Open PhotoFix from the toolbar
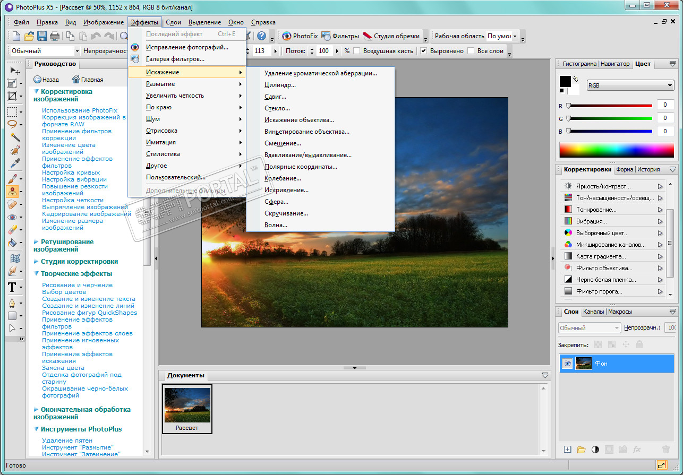This screenshot has width=683, height=475. 300,36
